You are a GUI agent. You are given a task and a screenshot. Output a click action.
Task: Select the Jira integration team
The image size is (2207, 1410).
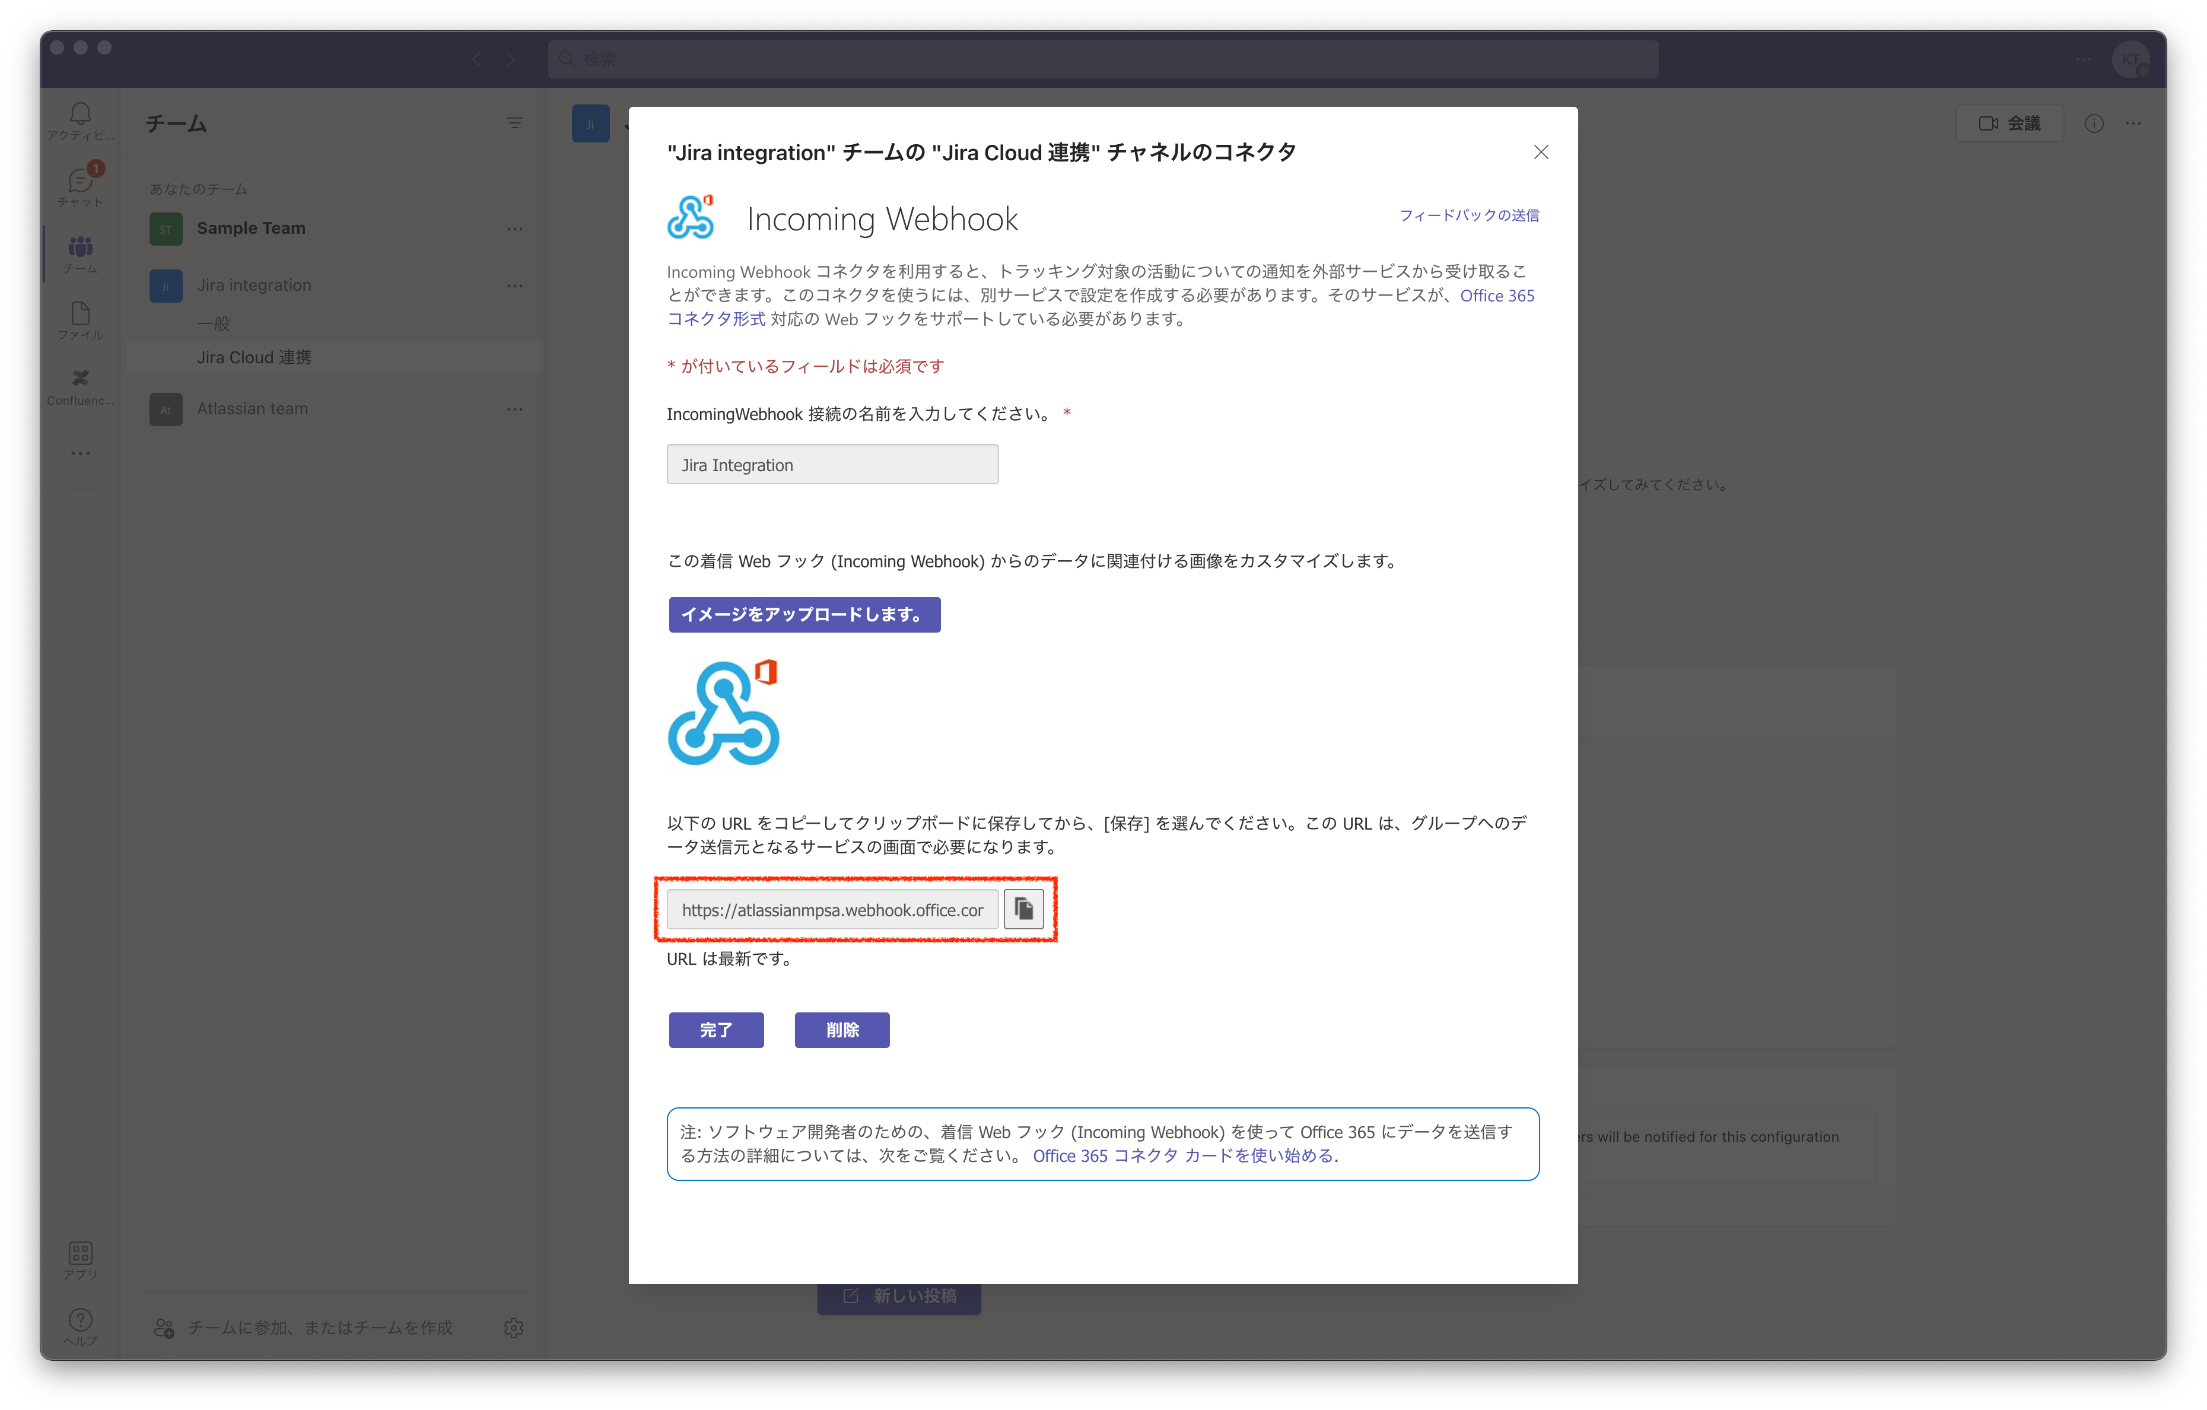(x=254, y=285)
